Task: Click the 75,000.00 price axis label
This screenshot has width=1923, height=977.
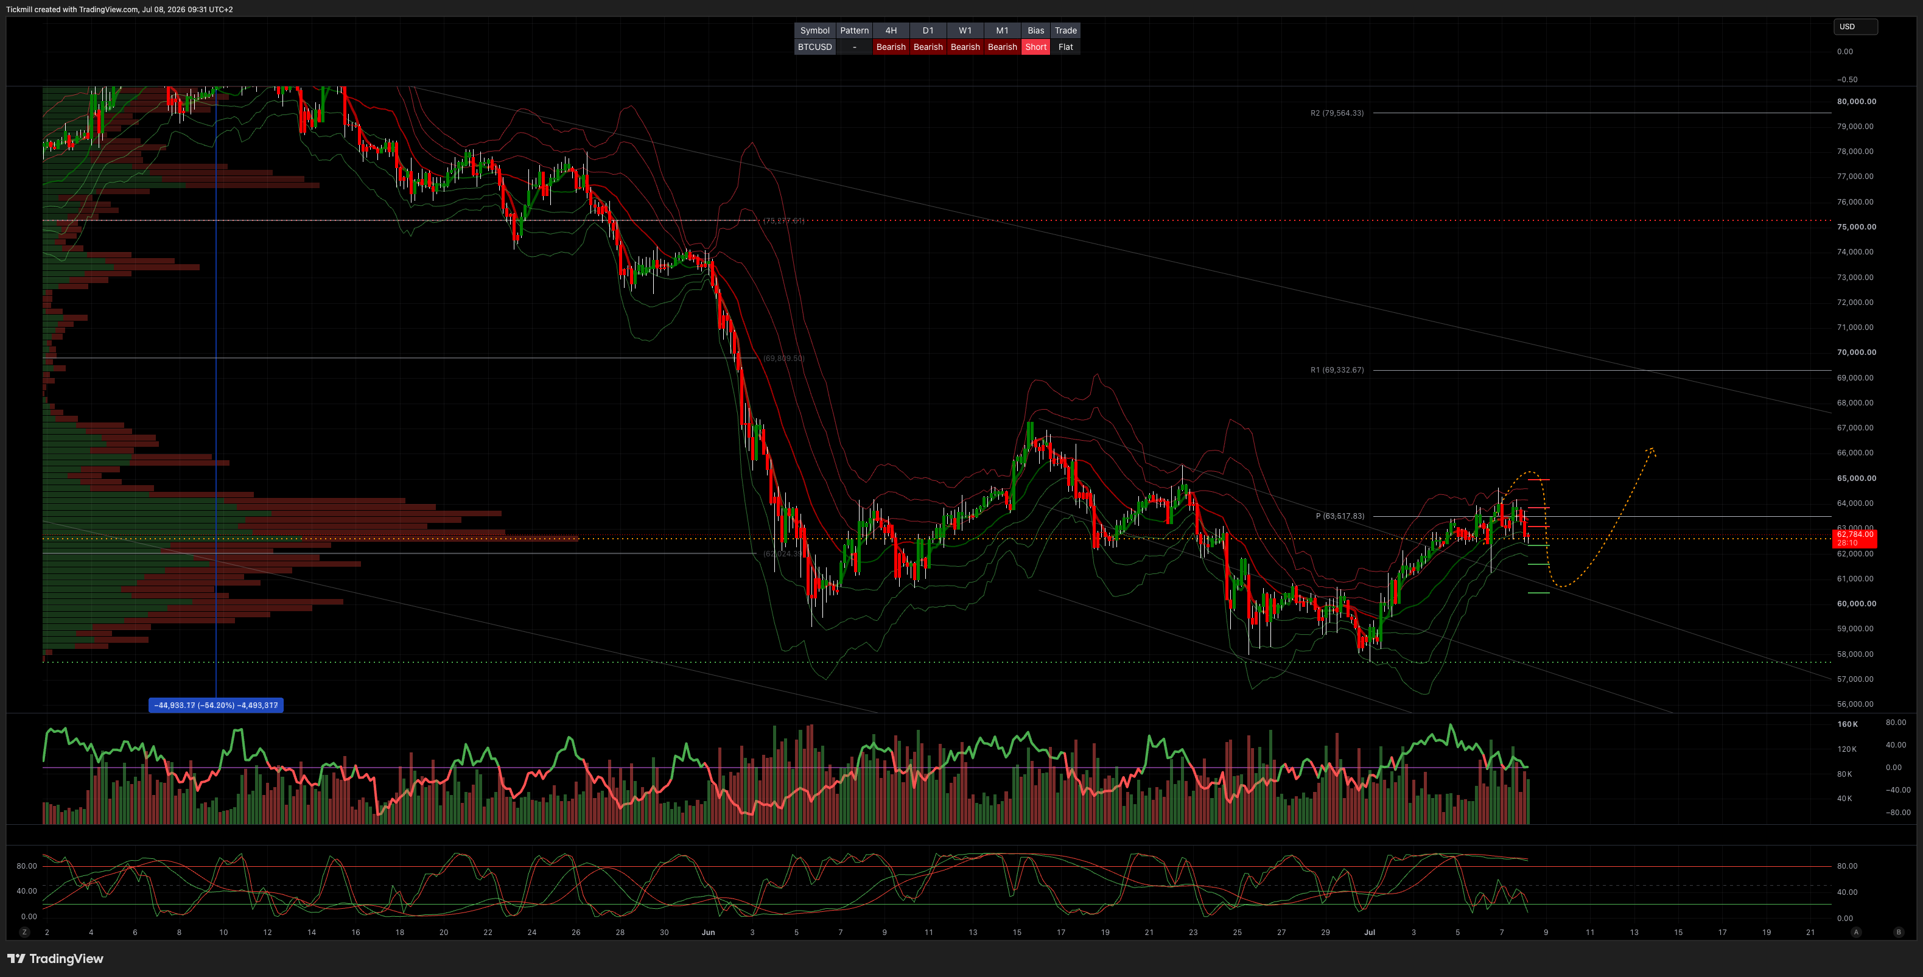Action: coord(1857,227)
